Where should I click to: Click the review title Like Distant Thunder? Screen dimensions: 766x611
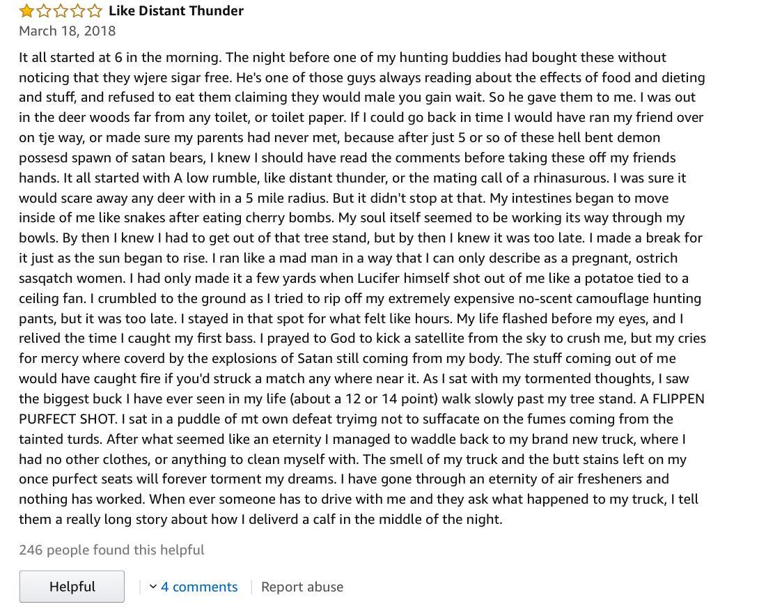tap(176, 10)
